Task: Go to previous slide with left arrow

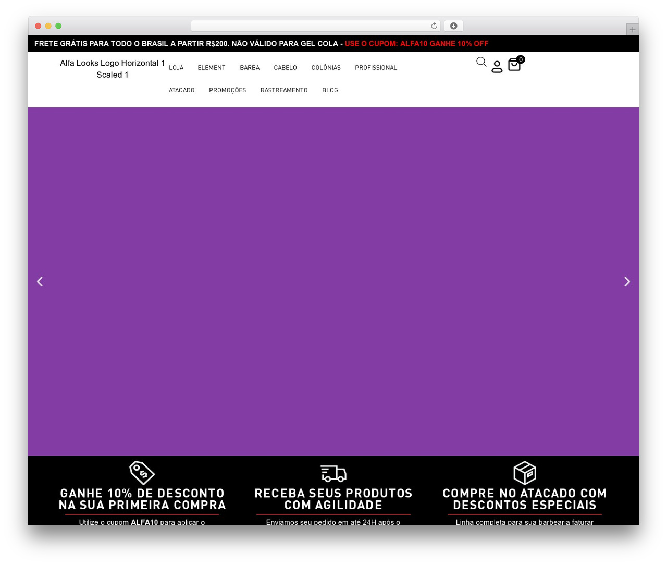Action: tap(40, 281)
